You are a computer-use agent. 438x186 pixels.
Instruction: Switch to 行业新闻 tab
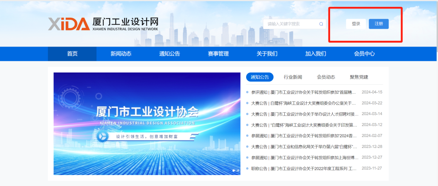293,77
